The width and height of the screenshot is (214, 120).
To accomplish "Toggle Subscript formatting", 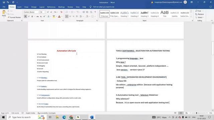I will [41, 16].
